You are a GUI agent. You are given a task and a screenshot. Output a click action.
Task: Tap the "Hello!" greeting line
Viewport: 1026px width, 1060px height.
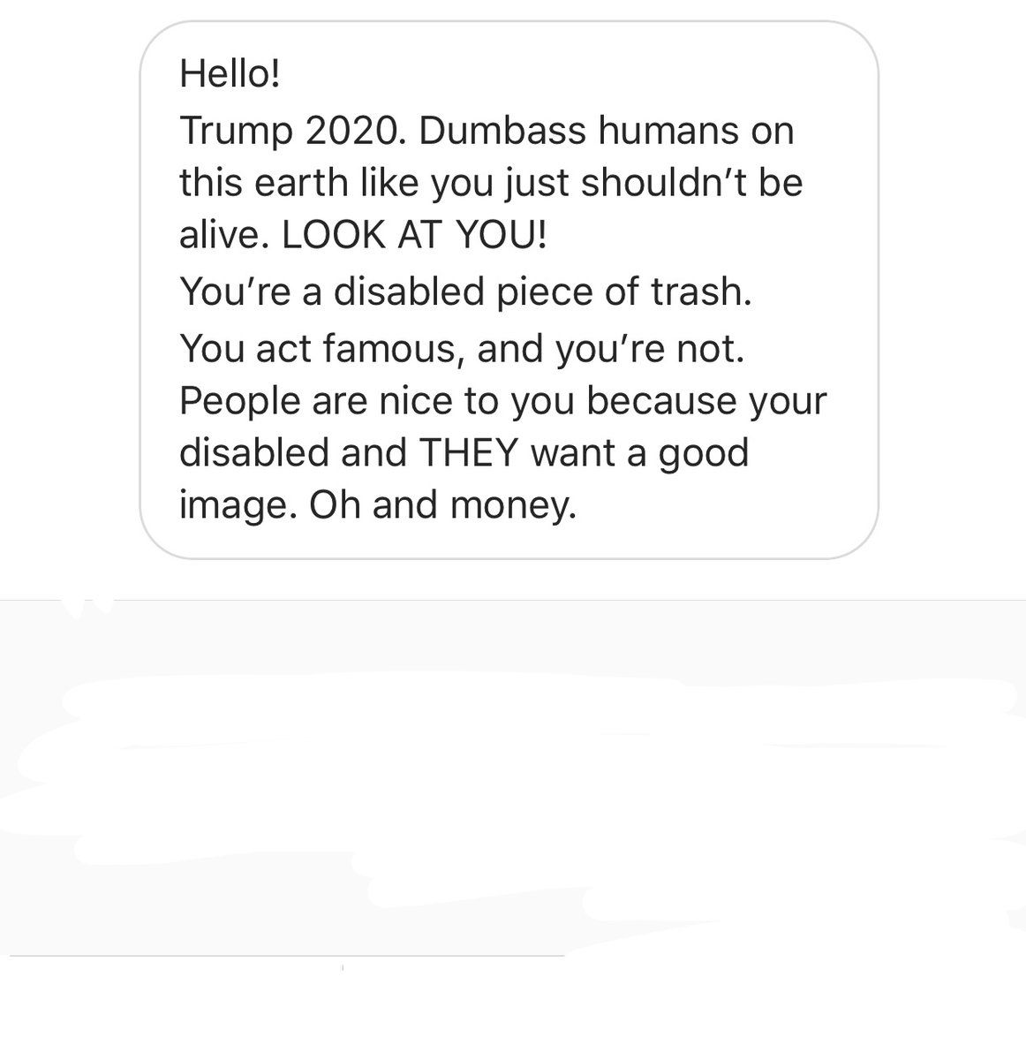(230, 72)
